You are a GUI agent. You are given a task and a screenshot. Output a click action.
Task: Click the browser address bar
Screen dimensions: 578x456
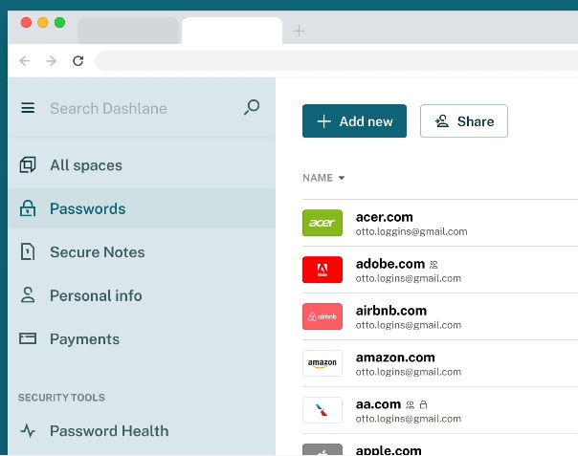pos(336,61)
